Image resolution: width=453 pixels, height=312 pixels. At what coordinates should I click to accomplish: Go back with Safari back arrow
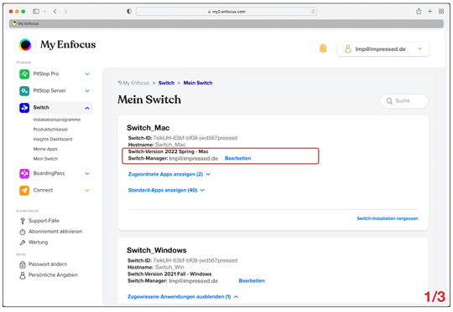click(55, 12)
